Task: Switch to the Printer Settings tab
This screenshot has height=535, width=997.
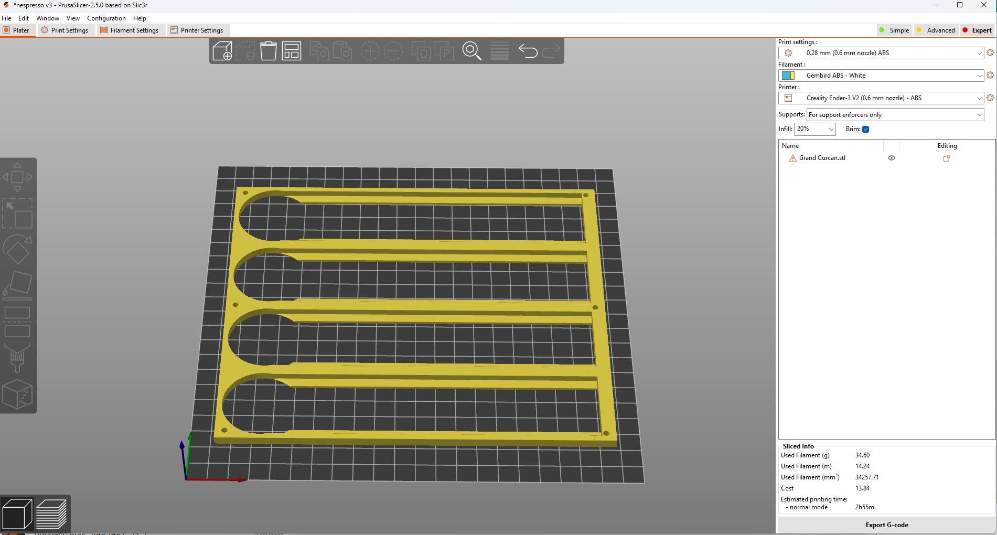Action: click(197, 30)
